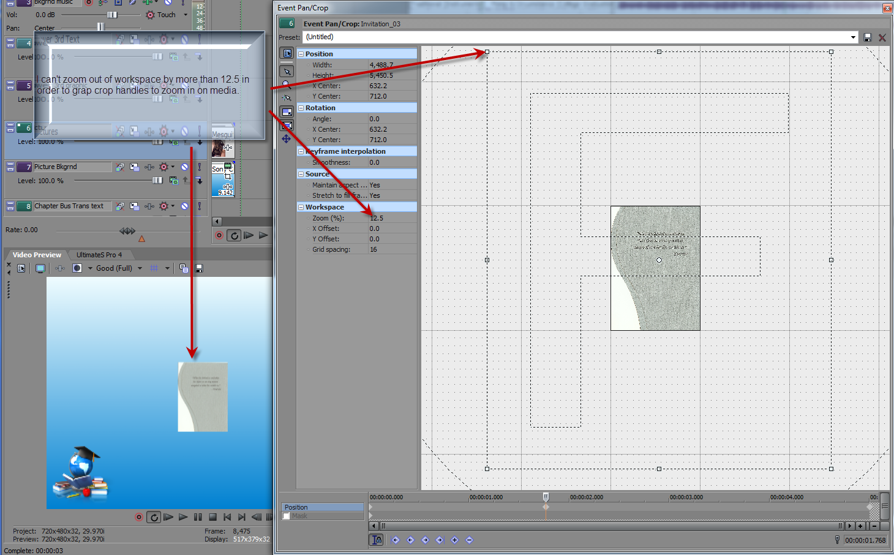Collapse the Position section

(301, 54)
